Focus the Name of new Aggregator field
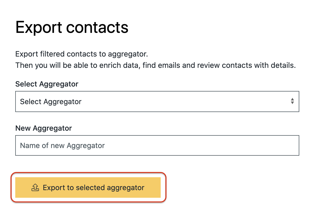 tap(157, 145)
